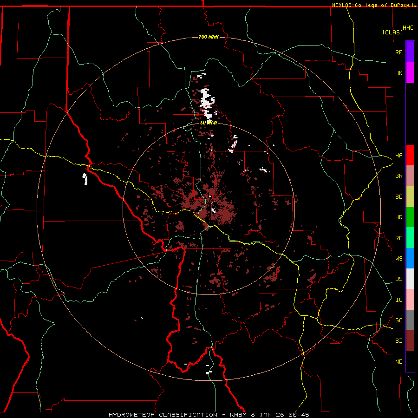Click the BI brown legend swatch
This screenshot has width=418, height=418.
click(x=410, y=341)
